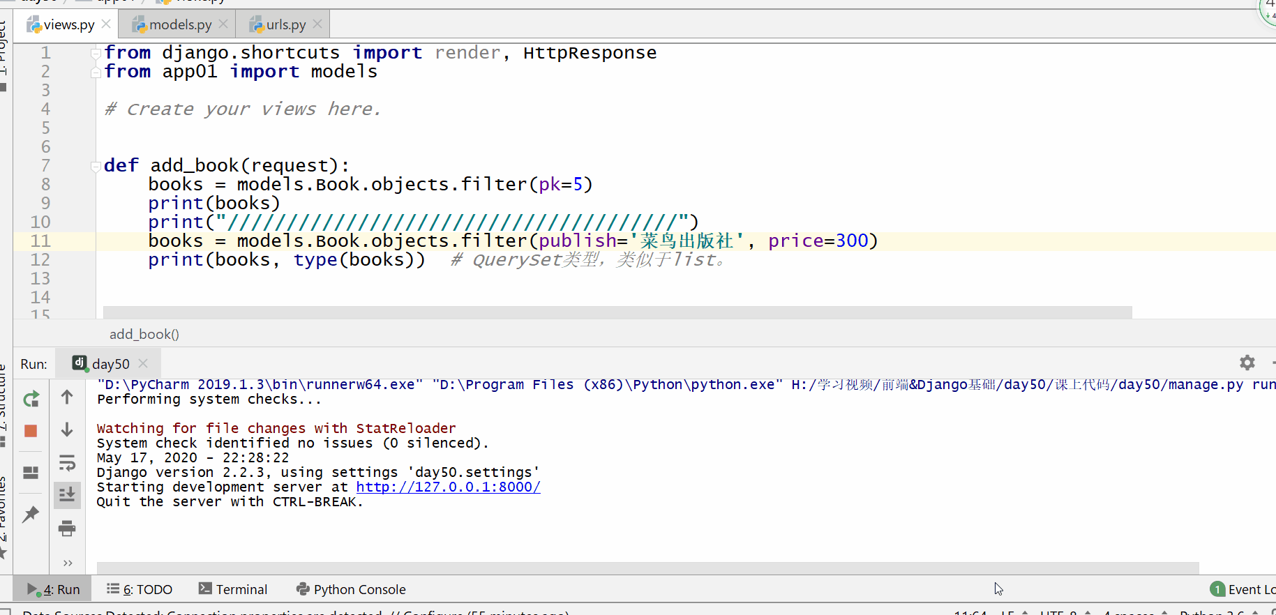Toggle soft-wrap for console output
Viewport: 1276px width, 615px height.
tap(67, 463)
